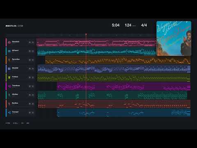197x148 pixels.
Task: Select the Fretless track name
Action: pyautogui.click(x=15, y=77)
